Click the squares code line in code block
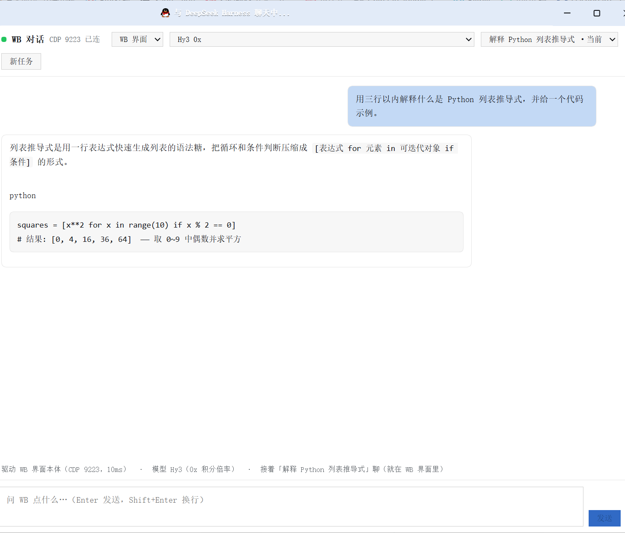The height and width of the screenshot is (533, 625). (x=126, y=225)
